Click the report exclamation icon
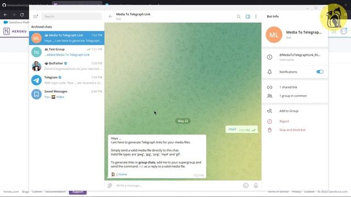The width and height of the screenshot is (351, 197). click(269, 121)
